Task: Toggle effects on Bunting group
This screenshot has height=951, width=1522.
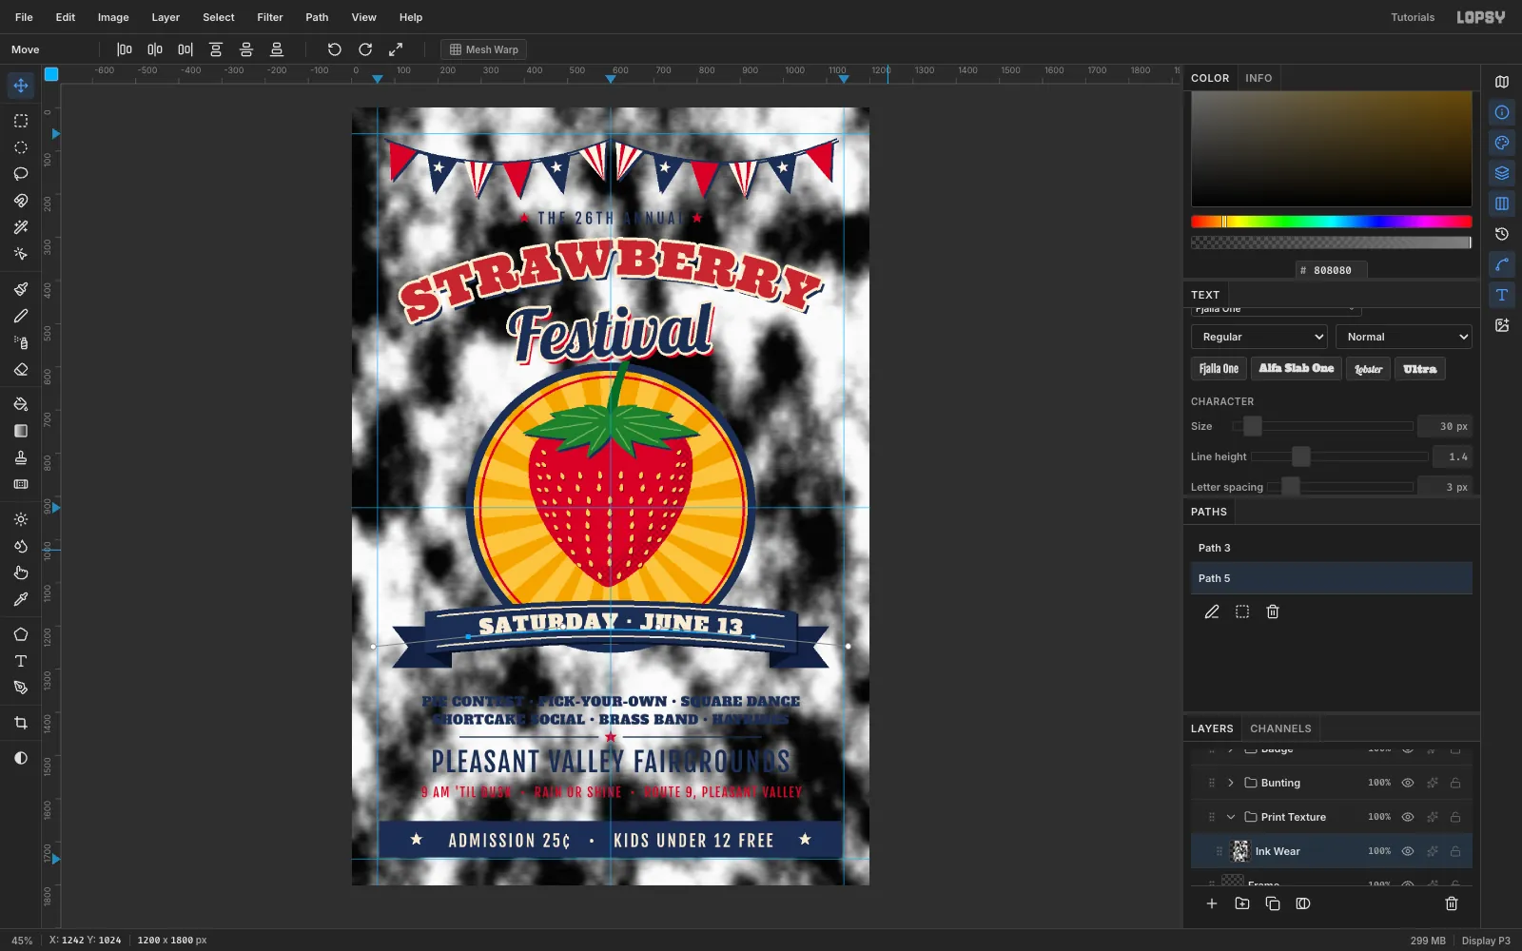Action: [1432, 783]
